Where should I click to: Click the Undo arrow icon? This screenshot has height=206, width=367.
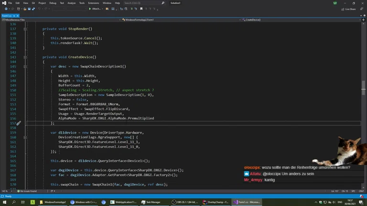click(39, 9)
